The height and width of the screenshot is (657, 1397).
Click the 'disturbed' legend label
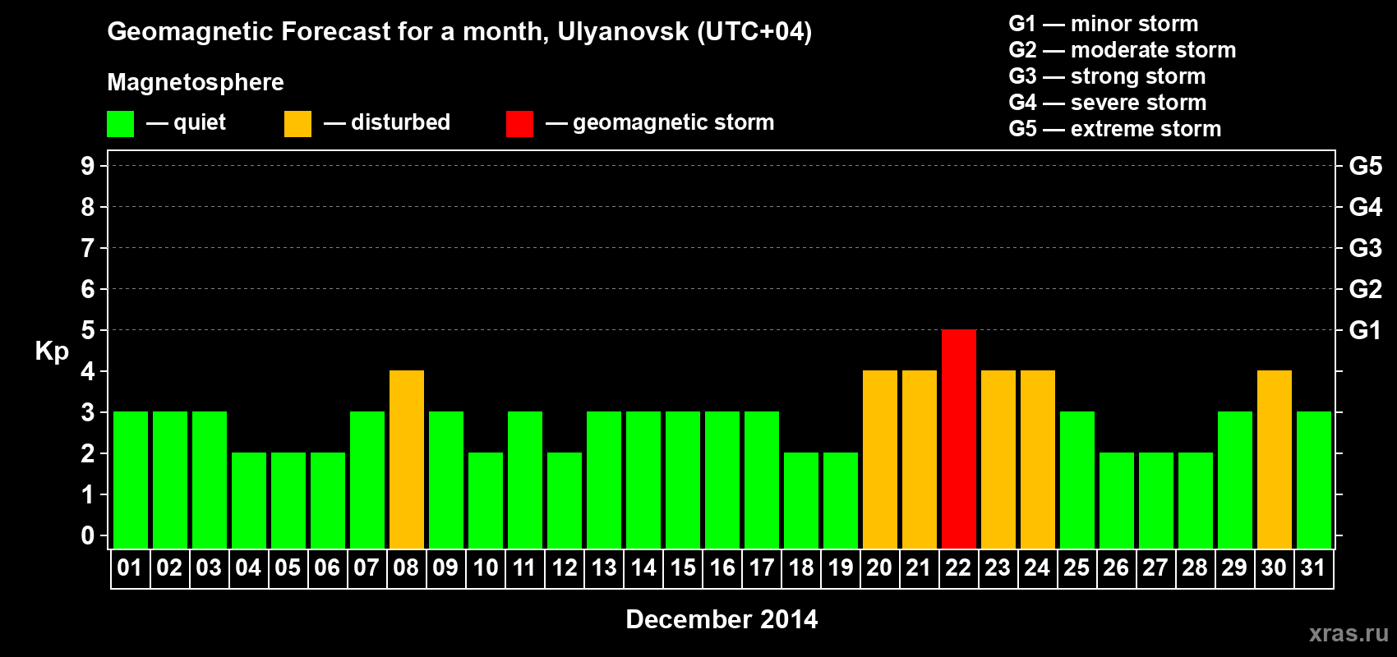point(400,122)
